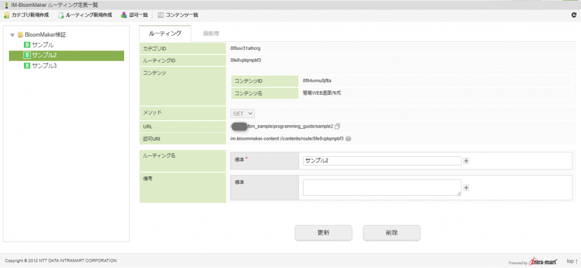Select the BloomMaker検証 category folder
Screen dimensions: 581x268
tap(45, 35)
